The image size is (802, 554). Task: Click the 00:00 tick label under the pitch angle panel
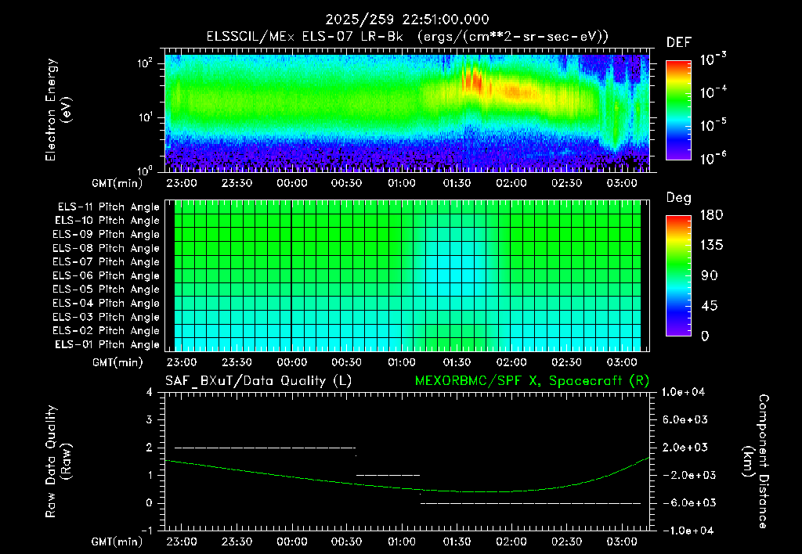pos(291,363)
